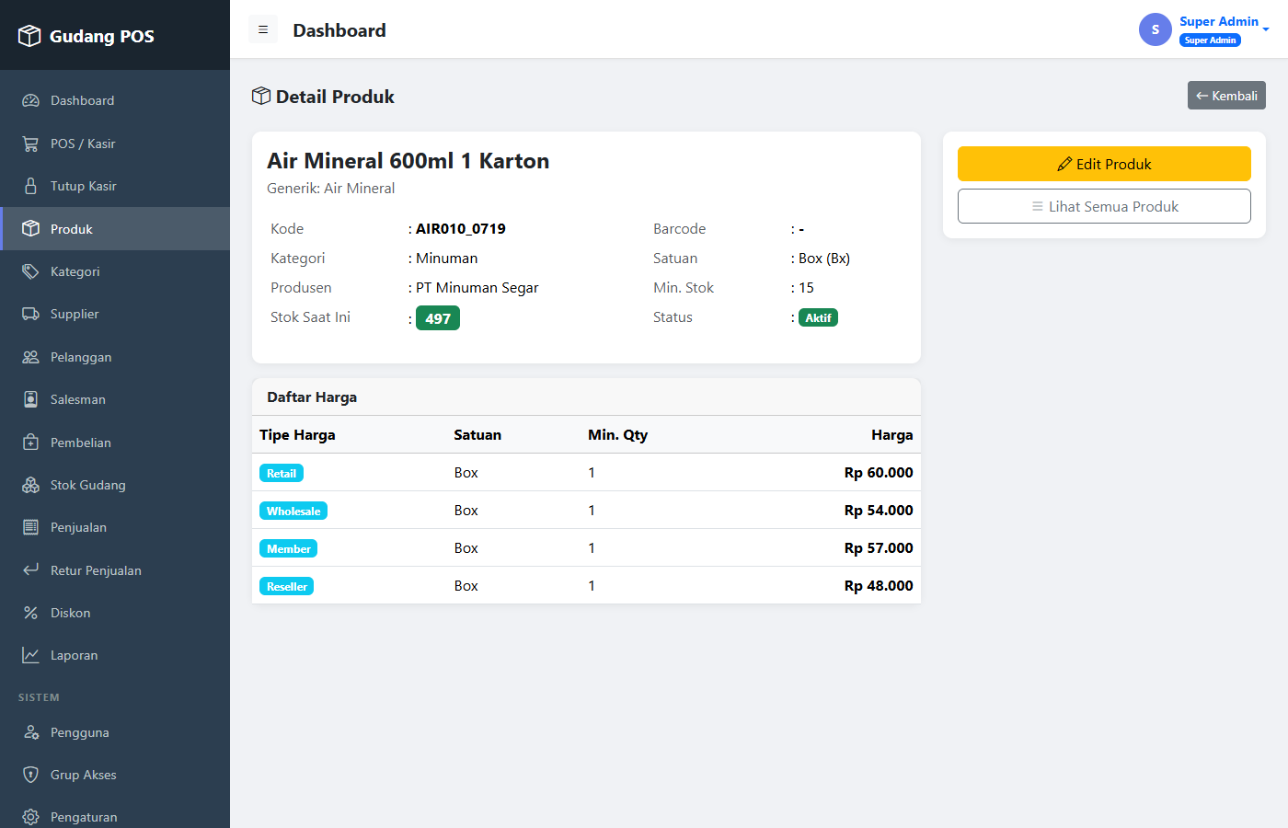Click the Box (Bx) unit value
This screenshot has height=828, width=1288.
pyautogui.click(x=824, y=258)
